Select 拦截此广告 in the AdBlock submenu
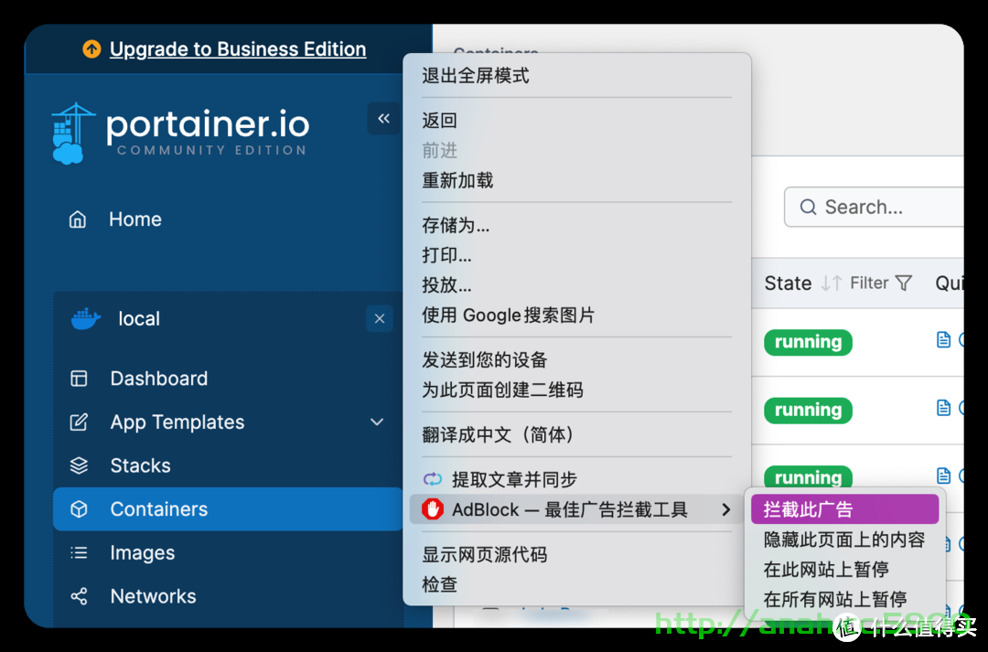988x652 pixels. [x=844, y=509]
